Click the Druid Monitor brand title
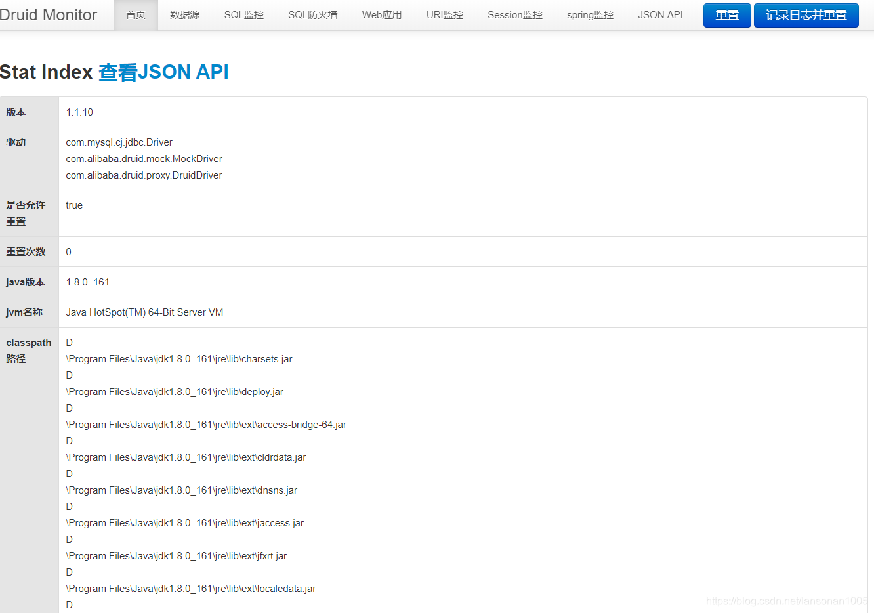The height and width of the screenshot is (613, 874). [48, 14]
